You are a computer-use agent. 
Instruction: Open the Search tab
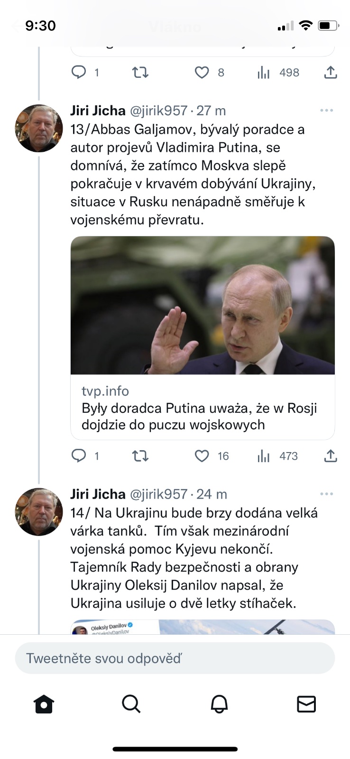[x=131, y=704]
